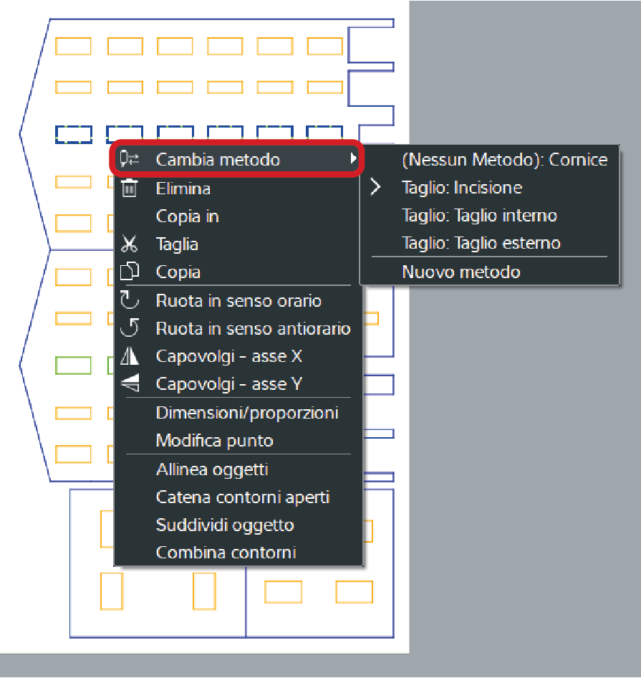Viewport: 641px width, 678px height.
Task: Click the Cambia metodo method-swap icon
Action: [129, 159]
